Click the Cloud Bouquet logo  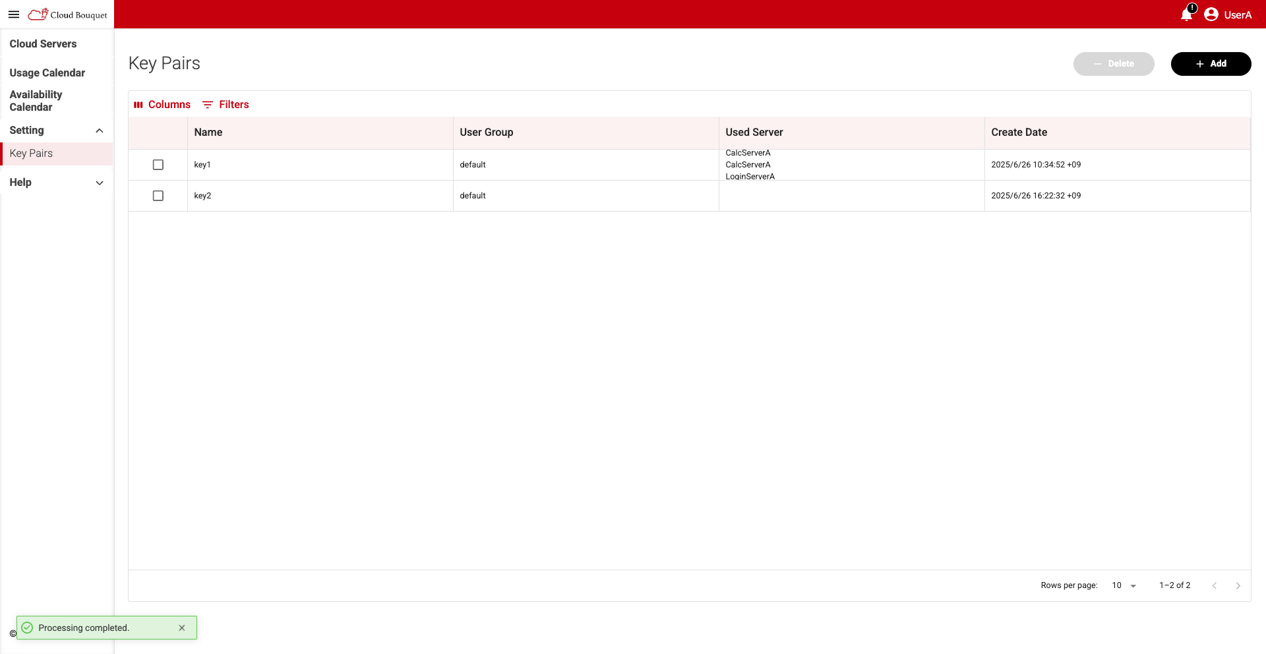click(67, 15)
